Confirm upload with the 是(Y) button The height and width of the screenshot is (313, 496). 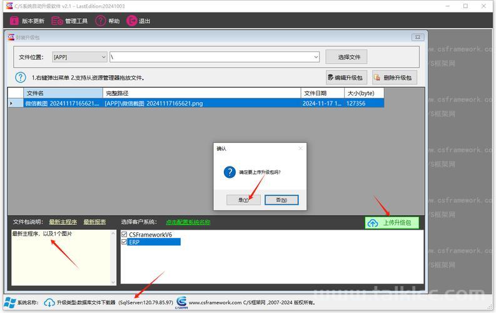(244, 200)
